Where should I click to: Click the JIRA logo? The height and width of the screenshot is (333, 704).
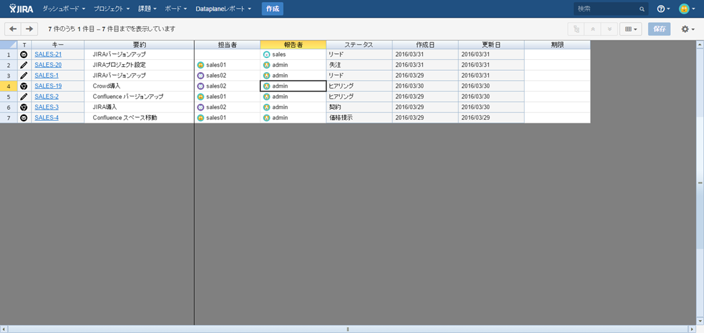tap(21, 9)
